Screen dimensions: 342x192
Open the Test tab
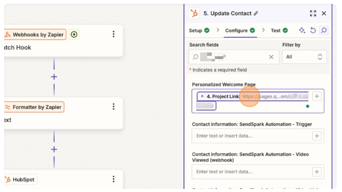(279, 30)
